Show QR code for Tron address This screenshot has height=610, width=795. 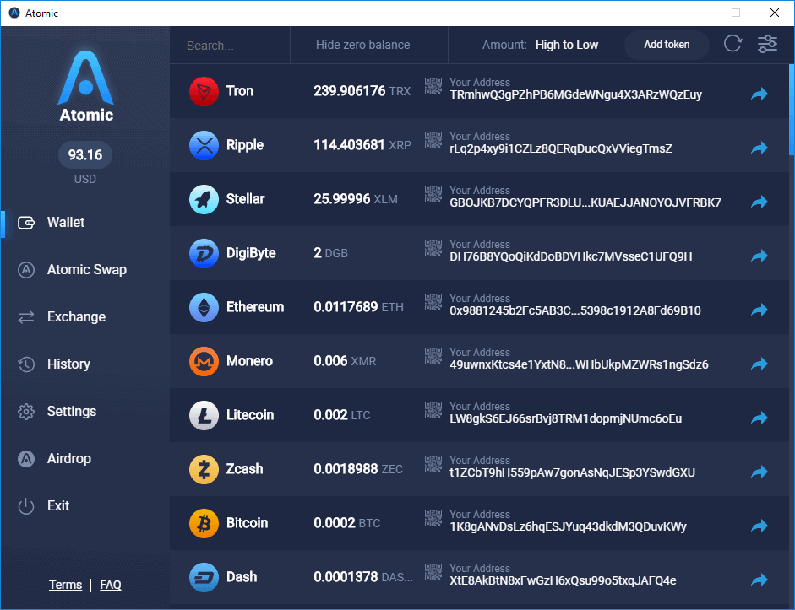[433, 86]
